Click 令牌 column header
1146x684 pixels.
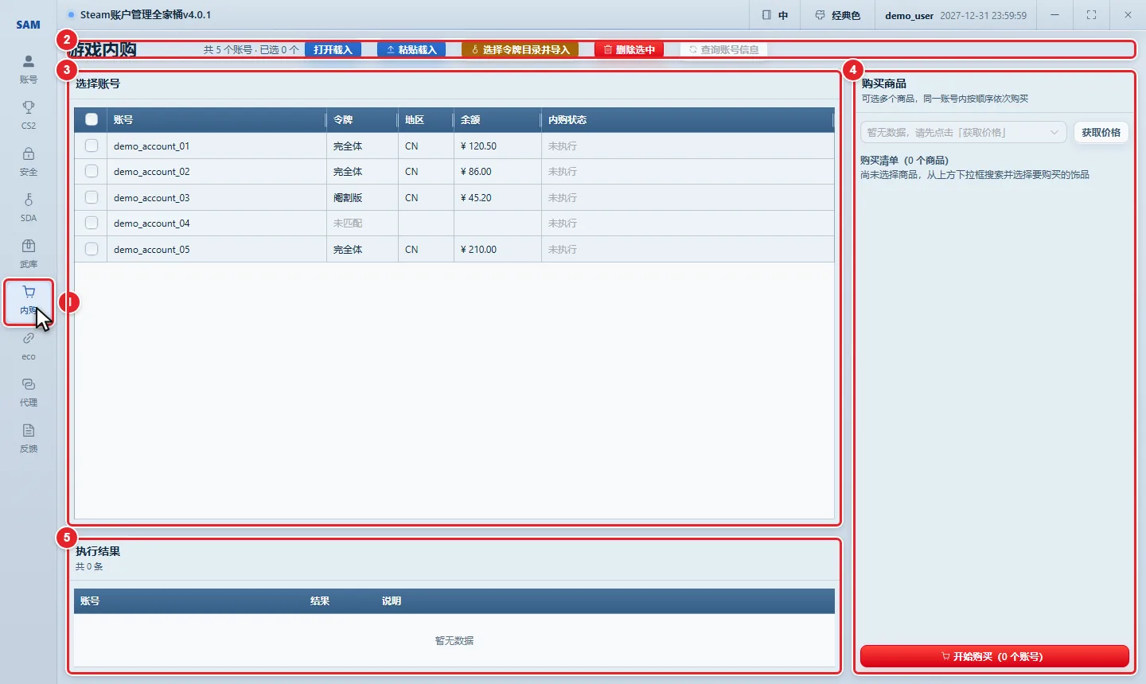click(x=362, y=119)
